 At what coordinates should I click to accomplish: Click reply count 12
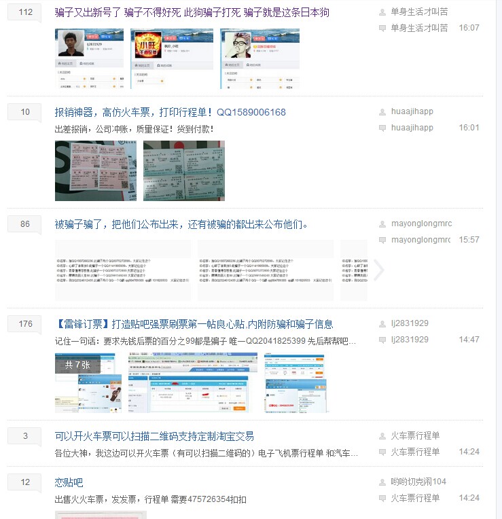[x=25, y=482]
